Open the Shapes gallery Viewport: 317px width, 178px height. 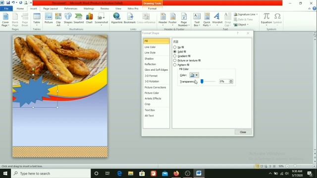click(68, 19)
